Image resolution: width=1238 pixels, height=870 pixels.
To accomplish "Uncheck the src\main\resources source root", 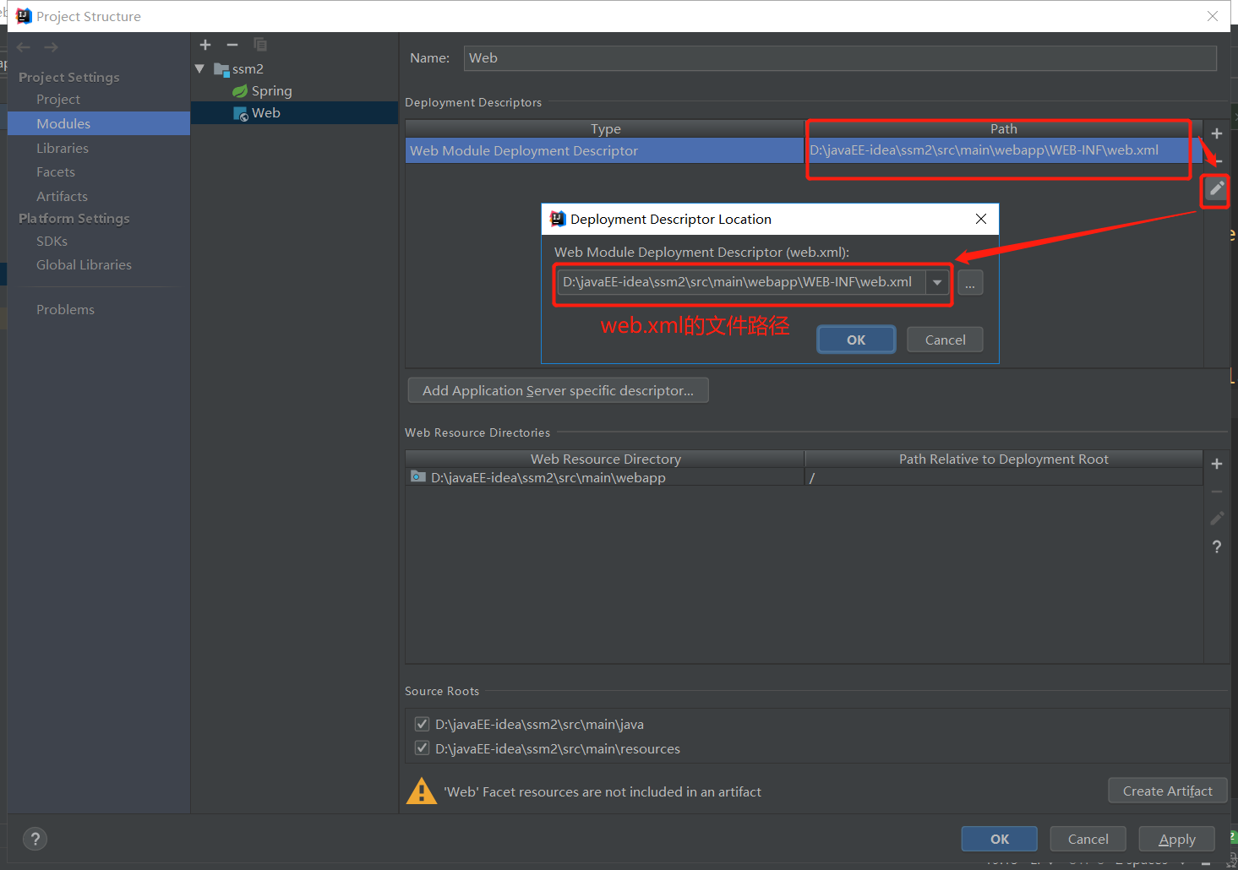I will pos(422,748).
